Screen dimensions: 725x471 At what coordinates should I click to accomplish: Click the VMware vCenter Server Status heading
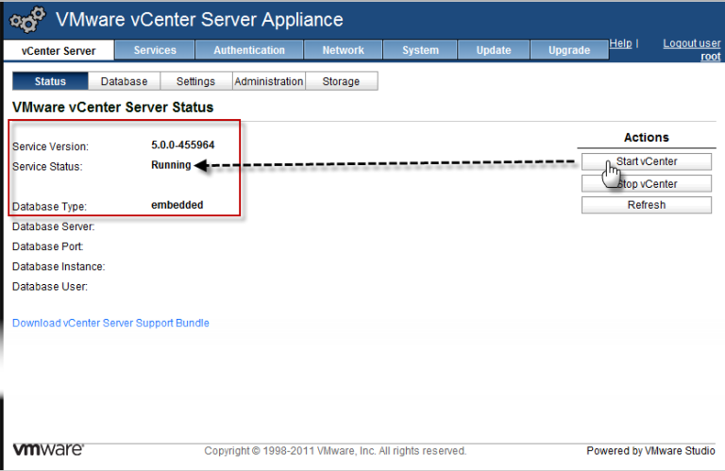coord(113,108)
